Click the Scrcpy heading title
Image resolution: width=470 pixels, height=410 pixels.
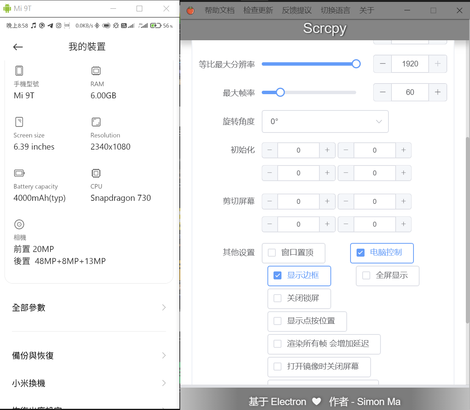point(325,28)
